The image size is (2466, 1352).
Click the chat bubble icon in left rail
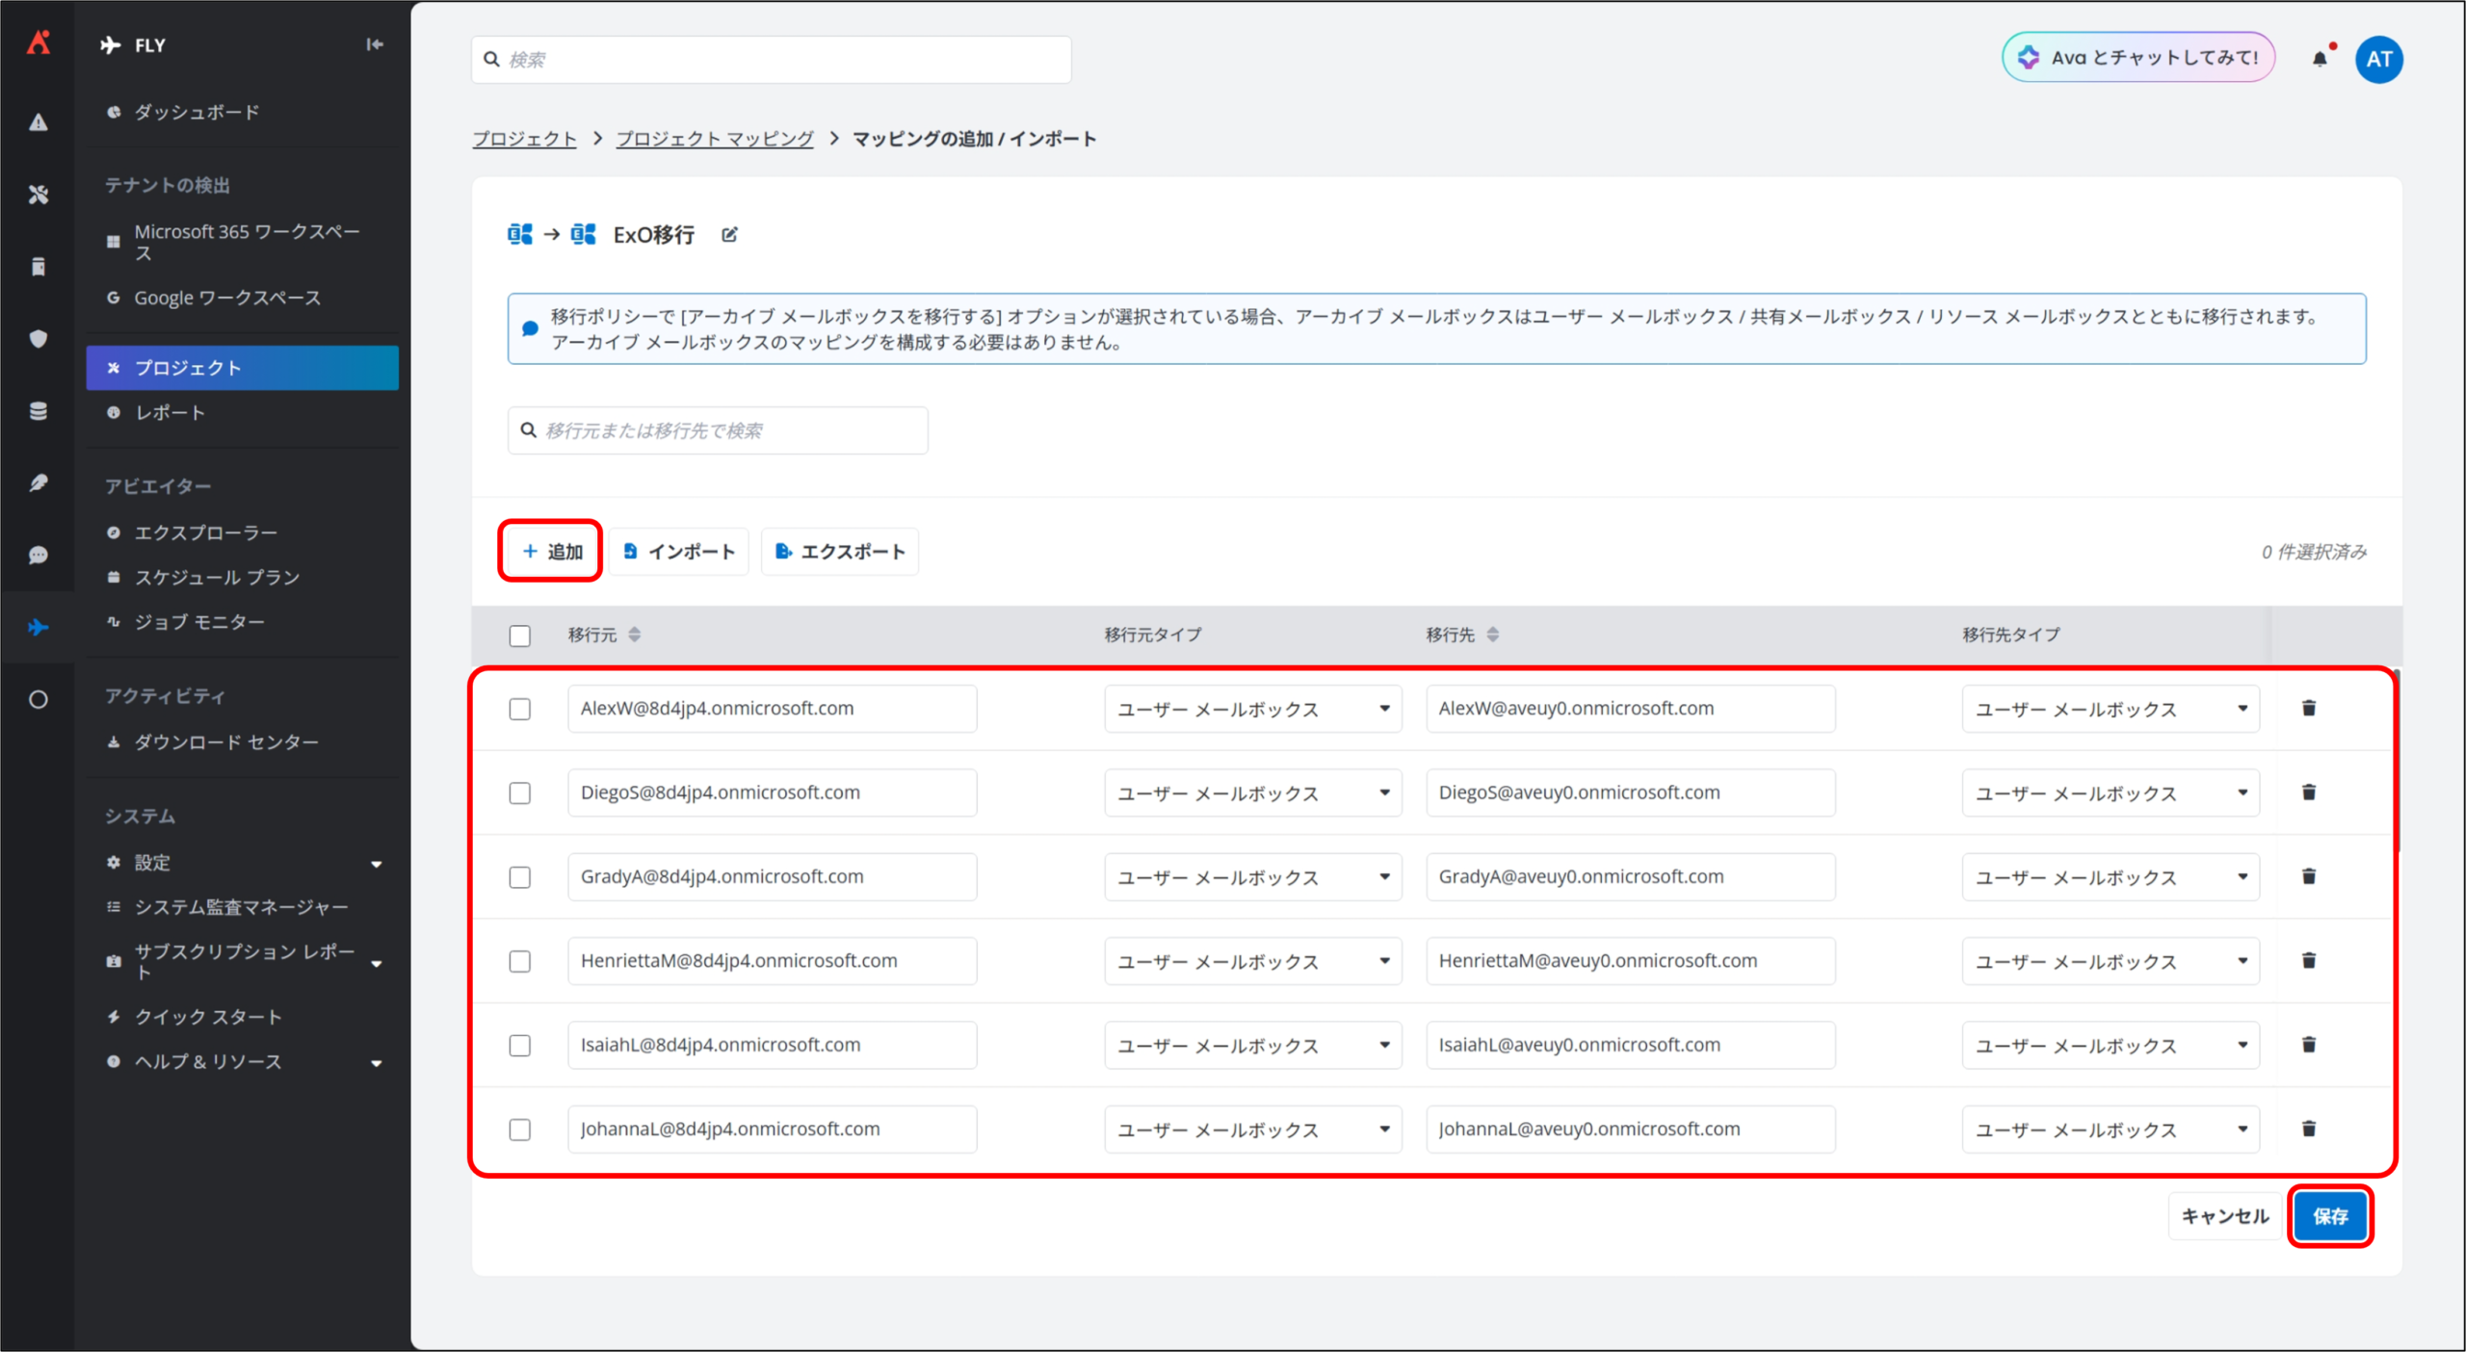coord(38,556)
